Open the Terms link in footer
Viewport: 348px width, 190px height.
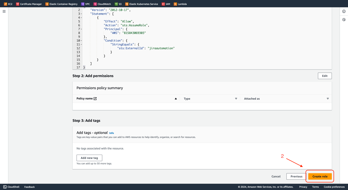[315, 187]
